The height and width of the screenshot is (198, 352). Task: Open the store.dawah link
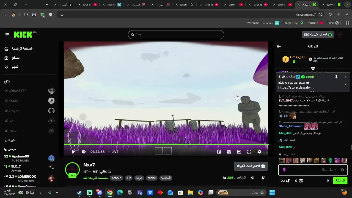tap(296, 87)
